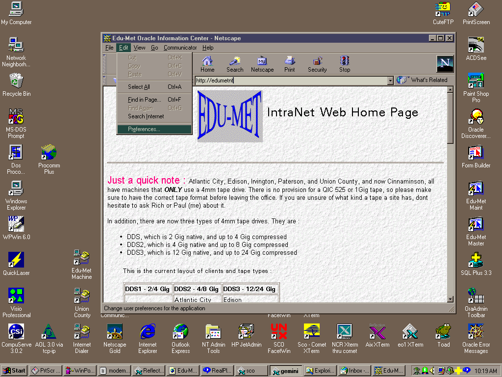Select the Netscape Gold icon

pos(115,339)
